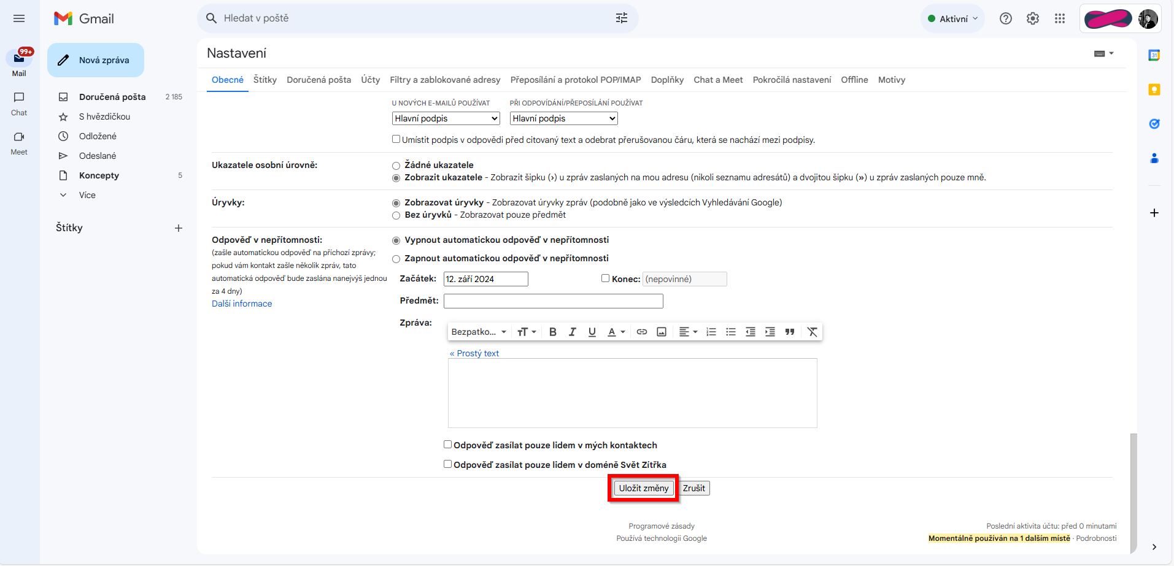Screen dimensions: 1174x566
Task: Enable the Konec end date checkbox
Action: click(x=605, y=278)
